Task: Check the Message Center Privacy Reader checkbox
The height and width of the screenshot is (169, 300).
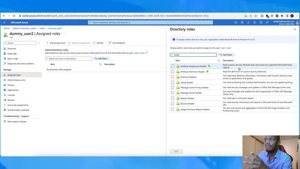Action: tap(172, 87)
